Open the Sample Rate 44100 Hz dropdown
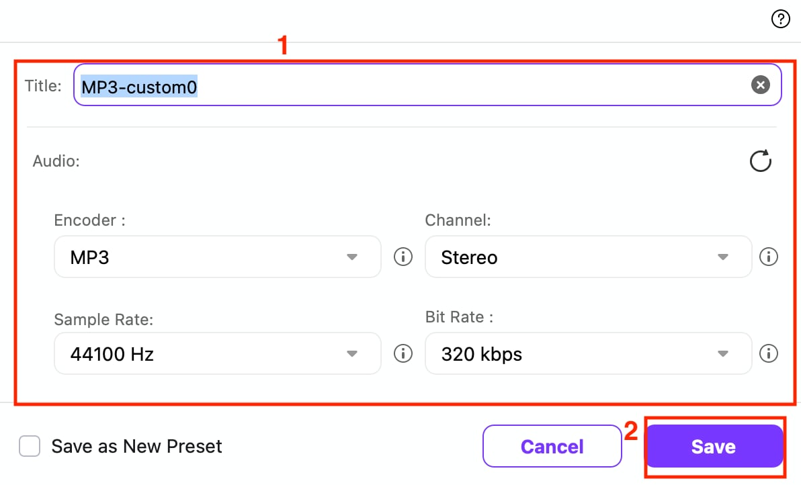 [218, 353]
